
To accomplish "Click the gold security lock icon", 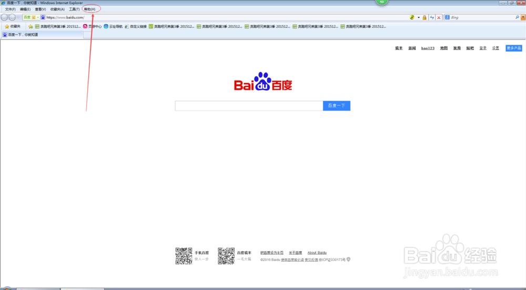I will click(424, 17).
